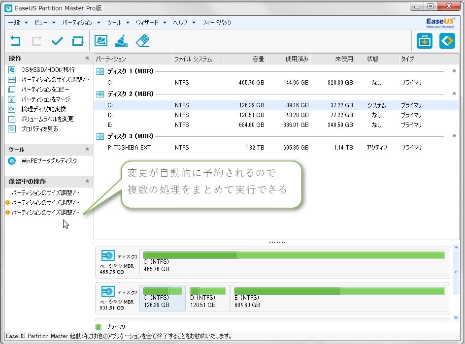This screenshot has width=465, height=344.
Task: Collapse the ディスク 1 (MBR) group
Action: [x=454, y=71]
